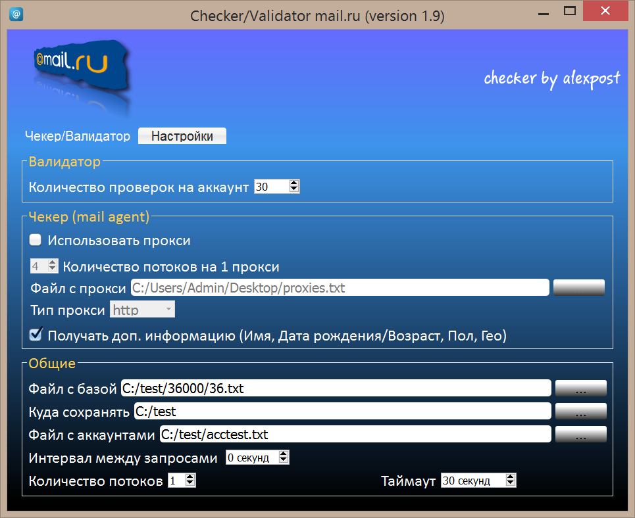The height and width of the screenshot is (518, 635).
Task: Increase Количество проверок на аккаунт value
Action: pos(294,183)
